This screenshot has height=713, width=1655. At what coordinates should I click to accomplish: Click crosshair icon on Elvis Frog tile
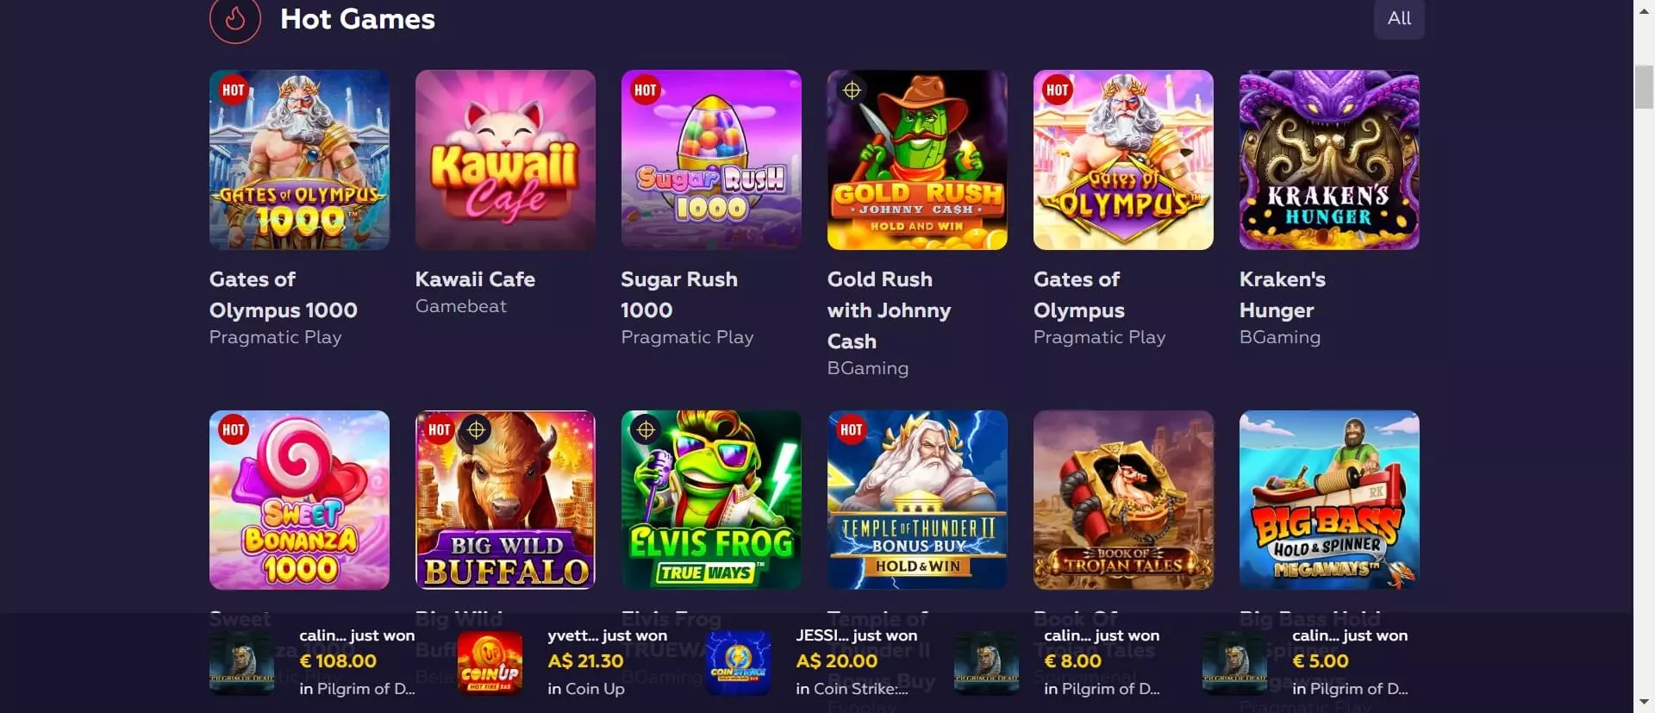(x=646, y=429)
